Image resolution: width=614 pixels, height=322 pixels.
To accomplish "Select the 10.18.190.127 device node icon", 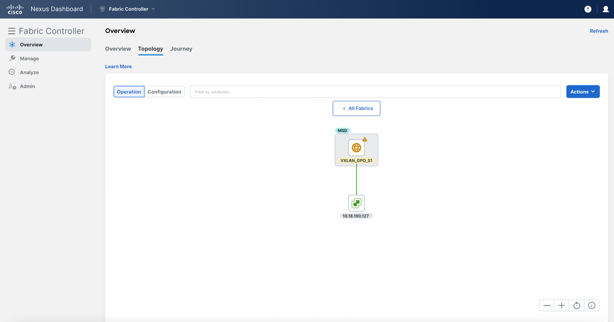I will click(x=356, y=203).
